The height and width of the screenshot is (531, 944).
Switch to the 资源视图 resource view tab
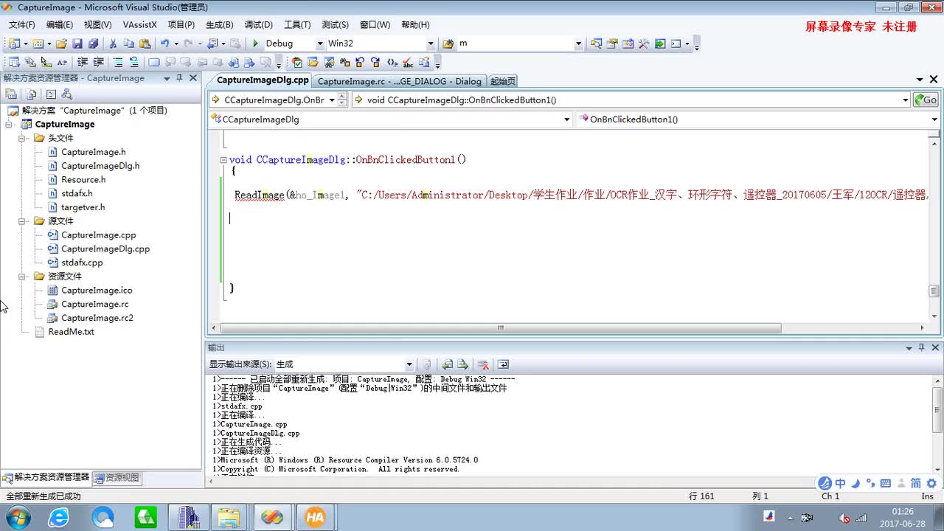click(x=117, y=477)
